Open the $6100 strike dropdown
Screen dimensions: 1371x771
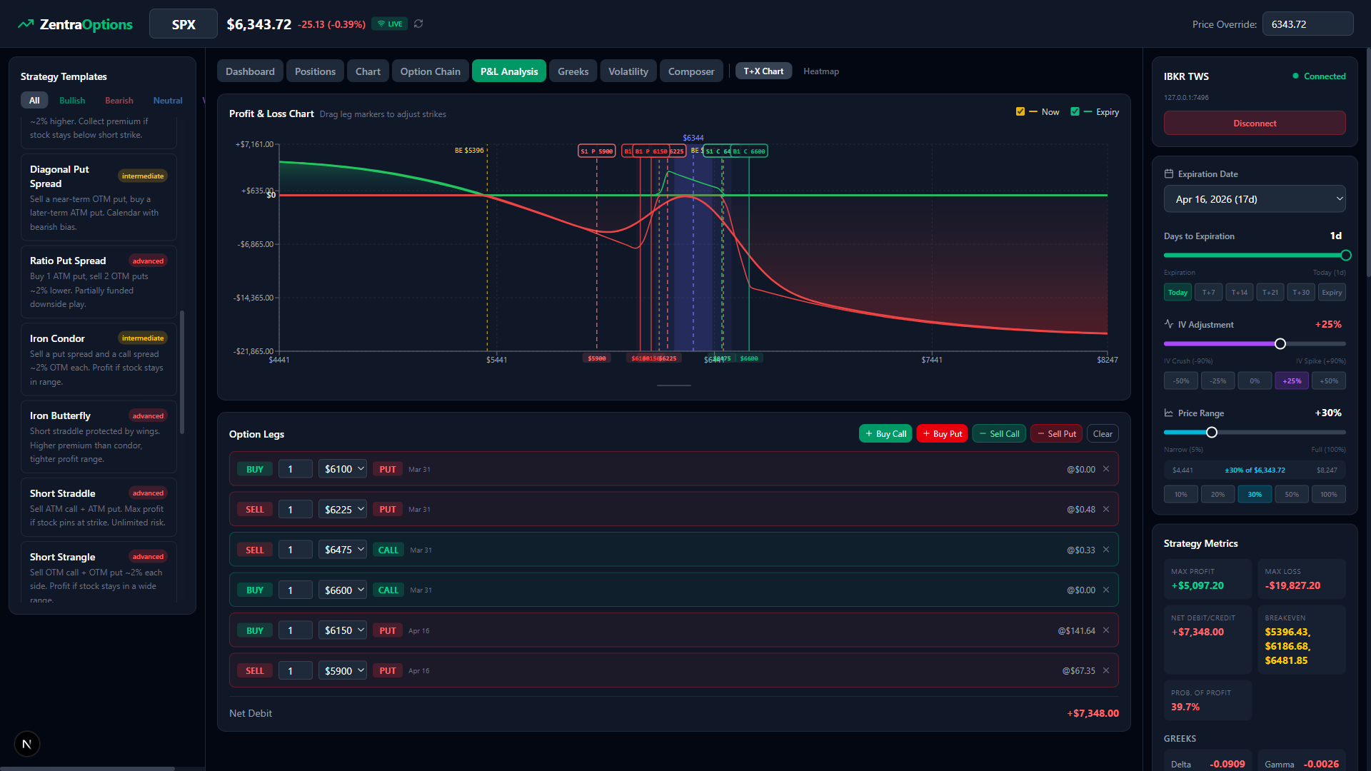(x=343, y=469)
